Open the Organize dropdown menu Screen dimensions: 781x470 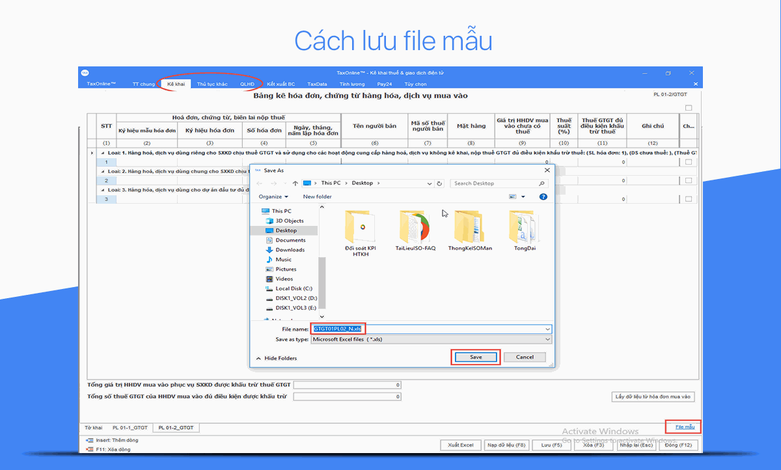[273, 197]
